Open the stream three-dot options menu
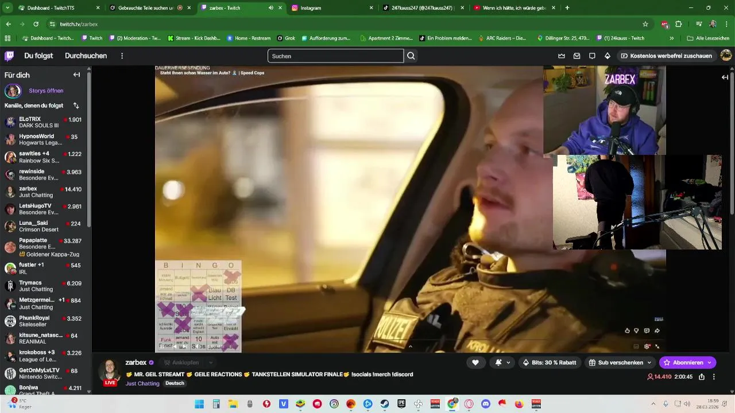The image size is (735, 413). click(x=714, y=377)
